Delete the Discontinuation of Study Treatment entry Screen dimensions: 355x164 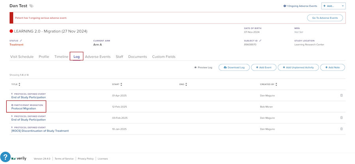coord(342,129)
